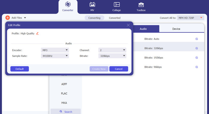Screen dimensions: 209x114
Task: Open settings gear for Bitrate 96kbps
Action: [x=196, y=67]
